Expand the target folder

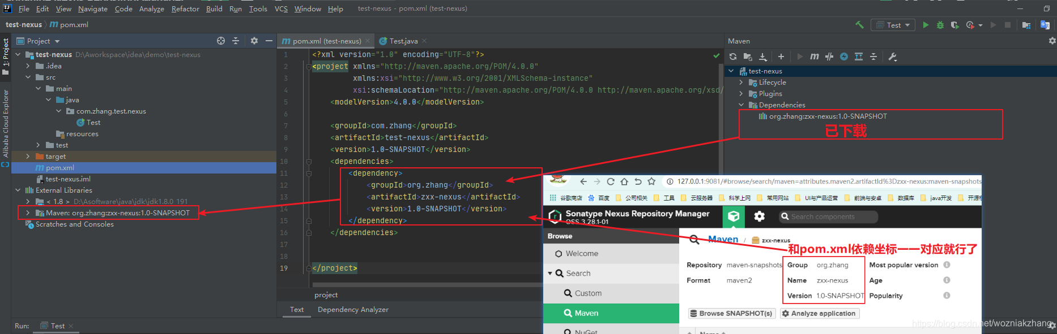coord(28,156)
